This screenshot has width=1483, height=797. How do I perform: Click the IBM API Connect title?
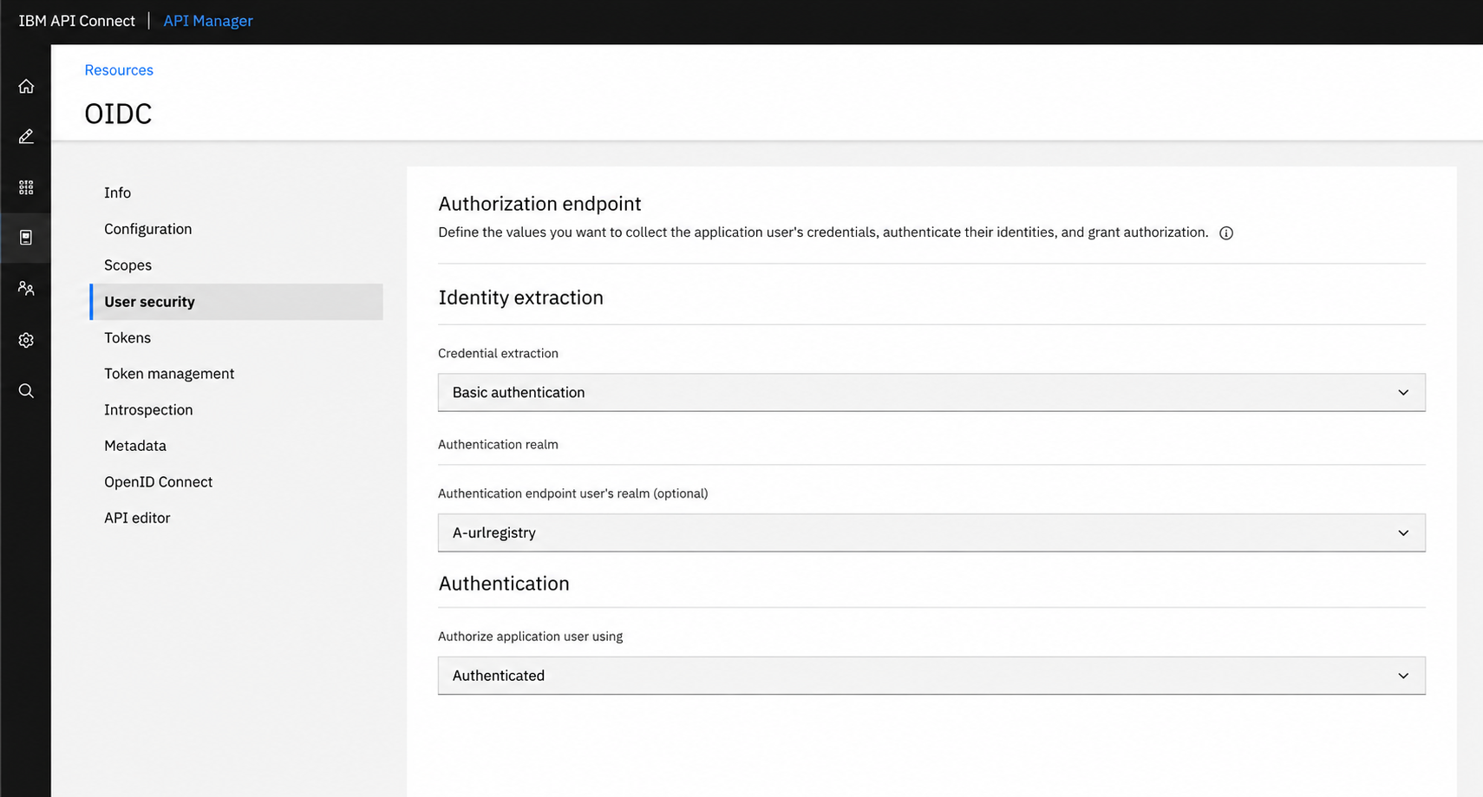pyautogui.click(x=77, y=21)
